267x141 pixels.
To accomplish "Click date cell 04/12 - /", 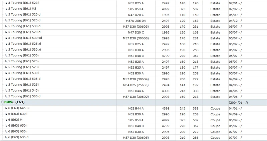I will 235,21.
